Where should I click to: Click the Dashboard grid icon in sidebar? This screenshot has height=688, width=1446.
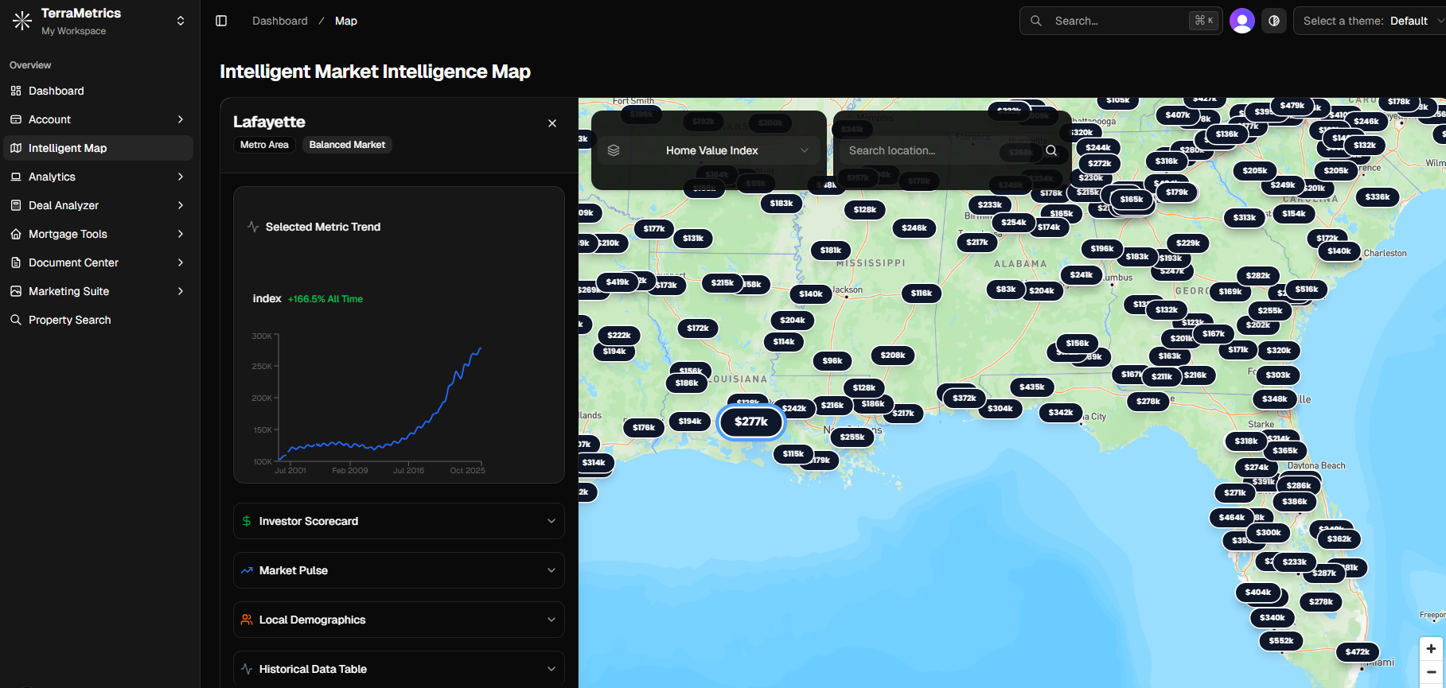point(16,91)
